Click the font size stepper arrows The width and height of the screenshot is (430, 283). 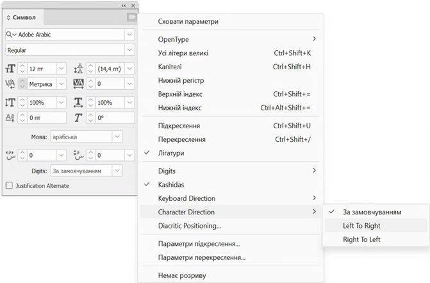pos(22,69)
